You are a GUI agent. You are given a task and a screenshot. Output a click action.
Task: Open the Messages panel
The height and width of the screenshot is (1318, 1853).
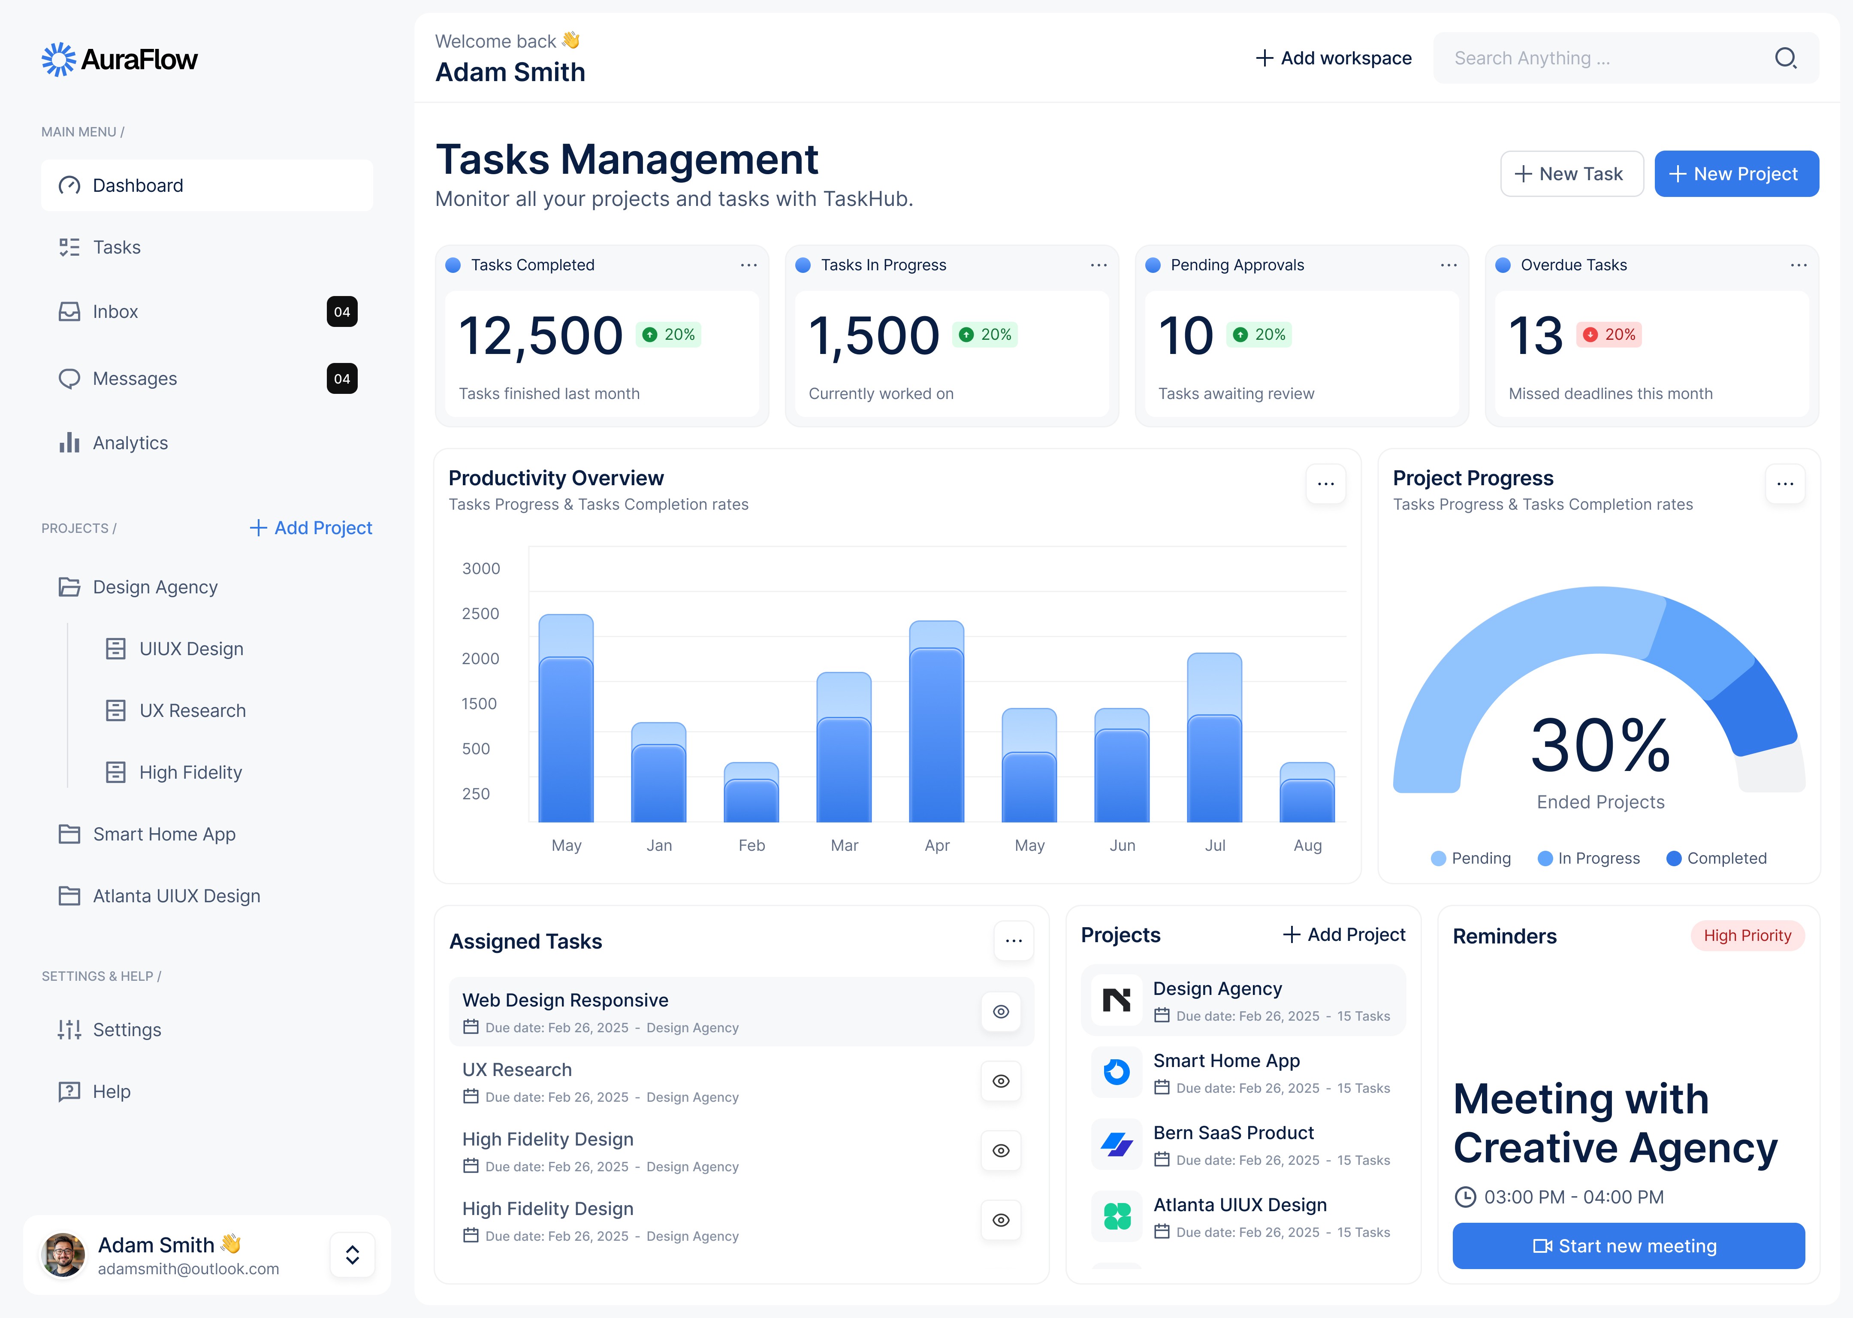[x=135, y=378]
